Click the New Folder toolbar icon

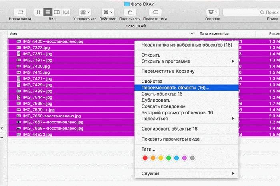click(20, 12)
